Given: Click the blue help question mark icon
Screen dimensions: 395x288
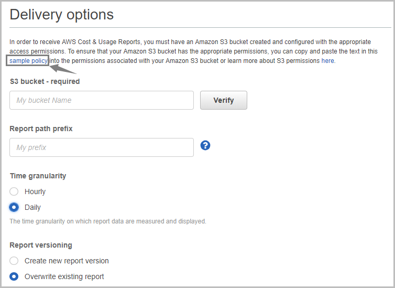Looking at the screenshot, I should [x=205, y=145].
